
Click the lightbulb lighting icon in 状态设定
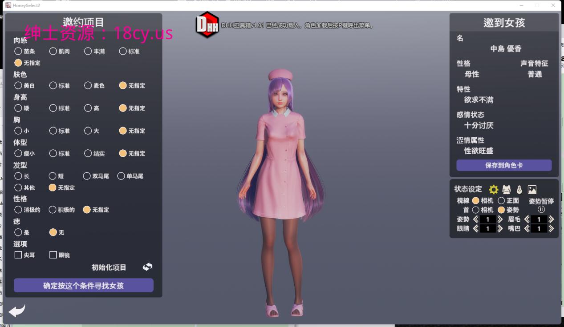[x=519, y=190]
